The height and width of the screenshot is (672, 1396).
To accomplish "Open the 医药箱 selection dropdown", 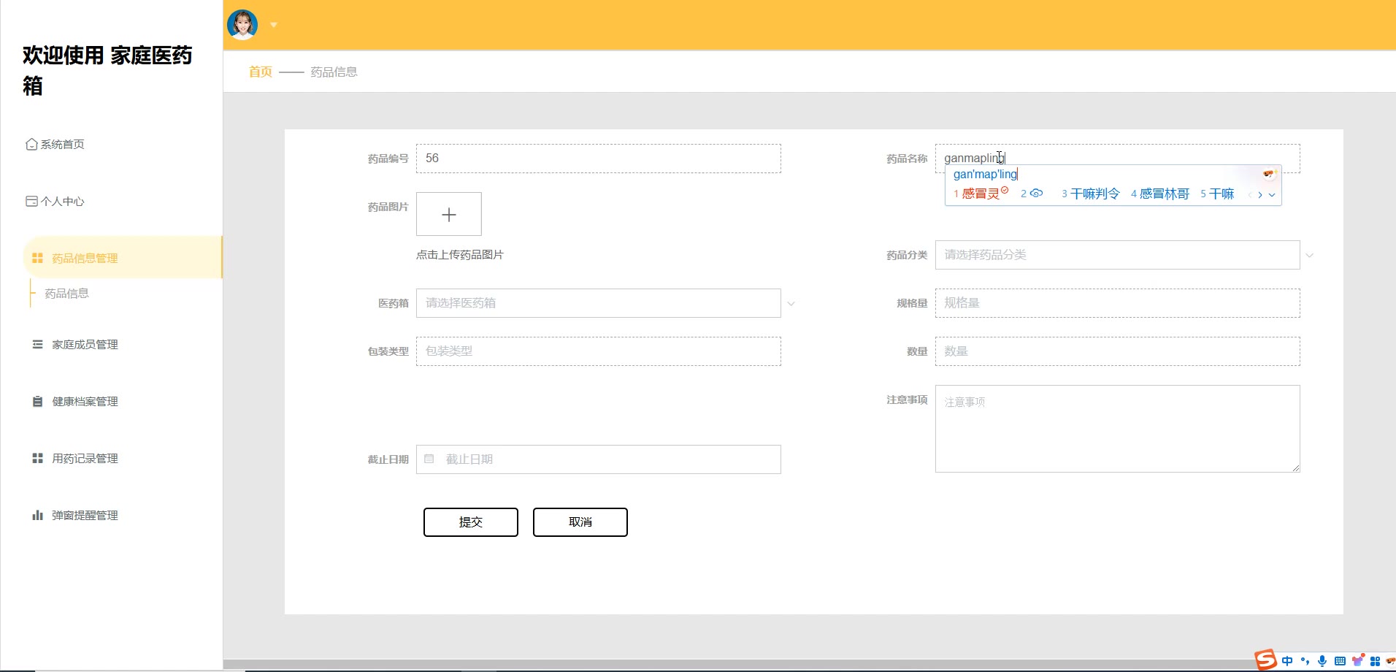I will point(598,303).
